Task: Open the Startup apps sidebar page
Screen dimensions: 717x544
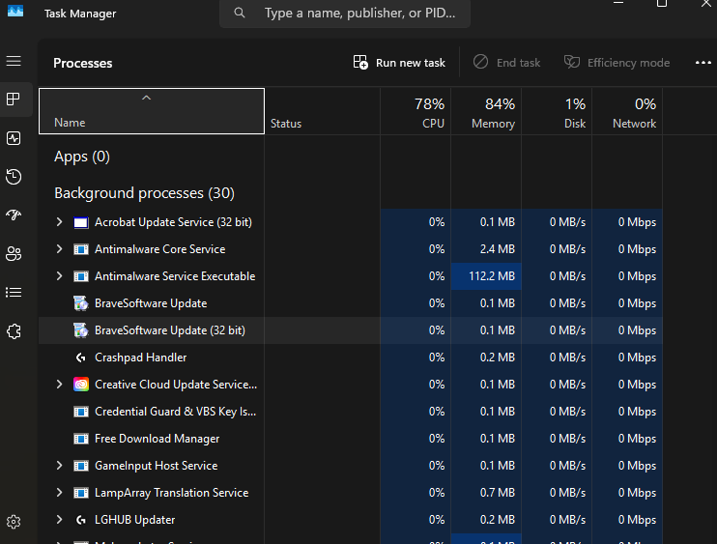Action: point(14,215)
